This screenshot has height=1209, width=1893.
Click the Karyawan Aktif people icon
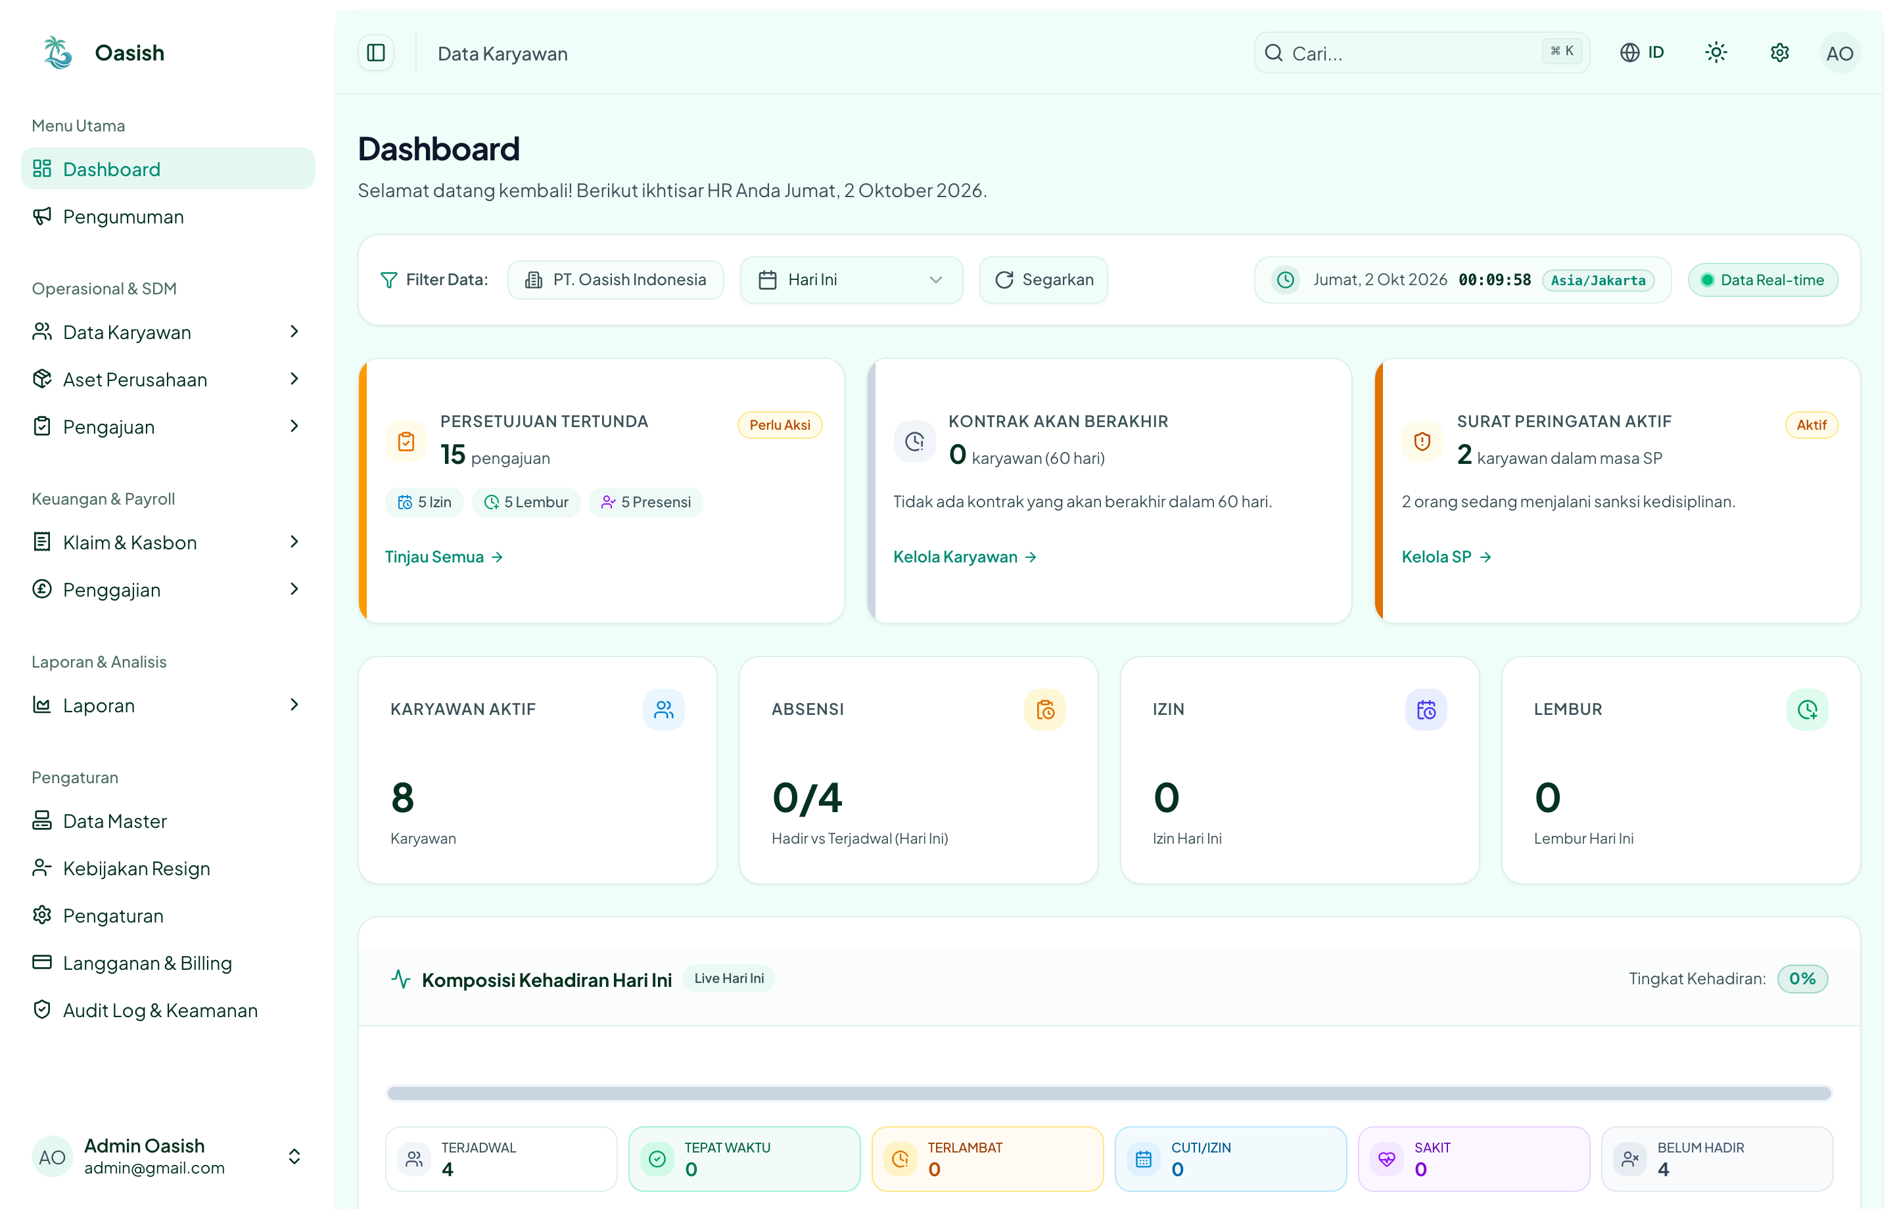tap(663, 710)
